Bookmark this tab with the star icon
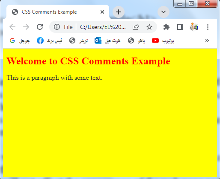Screen dimensions: 220x179 click(149, 27)
